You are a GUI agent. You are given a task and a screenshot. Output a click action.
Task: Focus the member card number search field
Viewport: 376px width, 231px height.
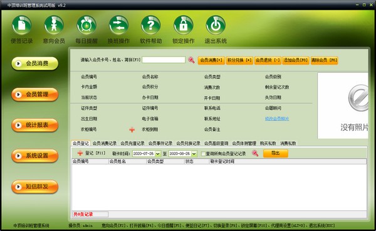coord(164,60)
